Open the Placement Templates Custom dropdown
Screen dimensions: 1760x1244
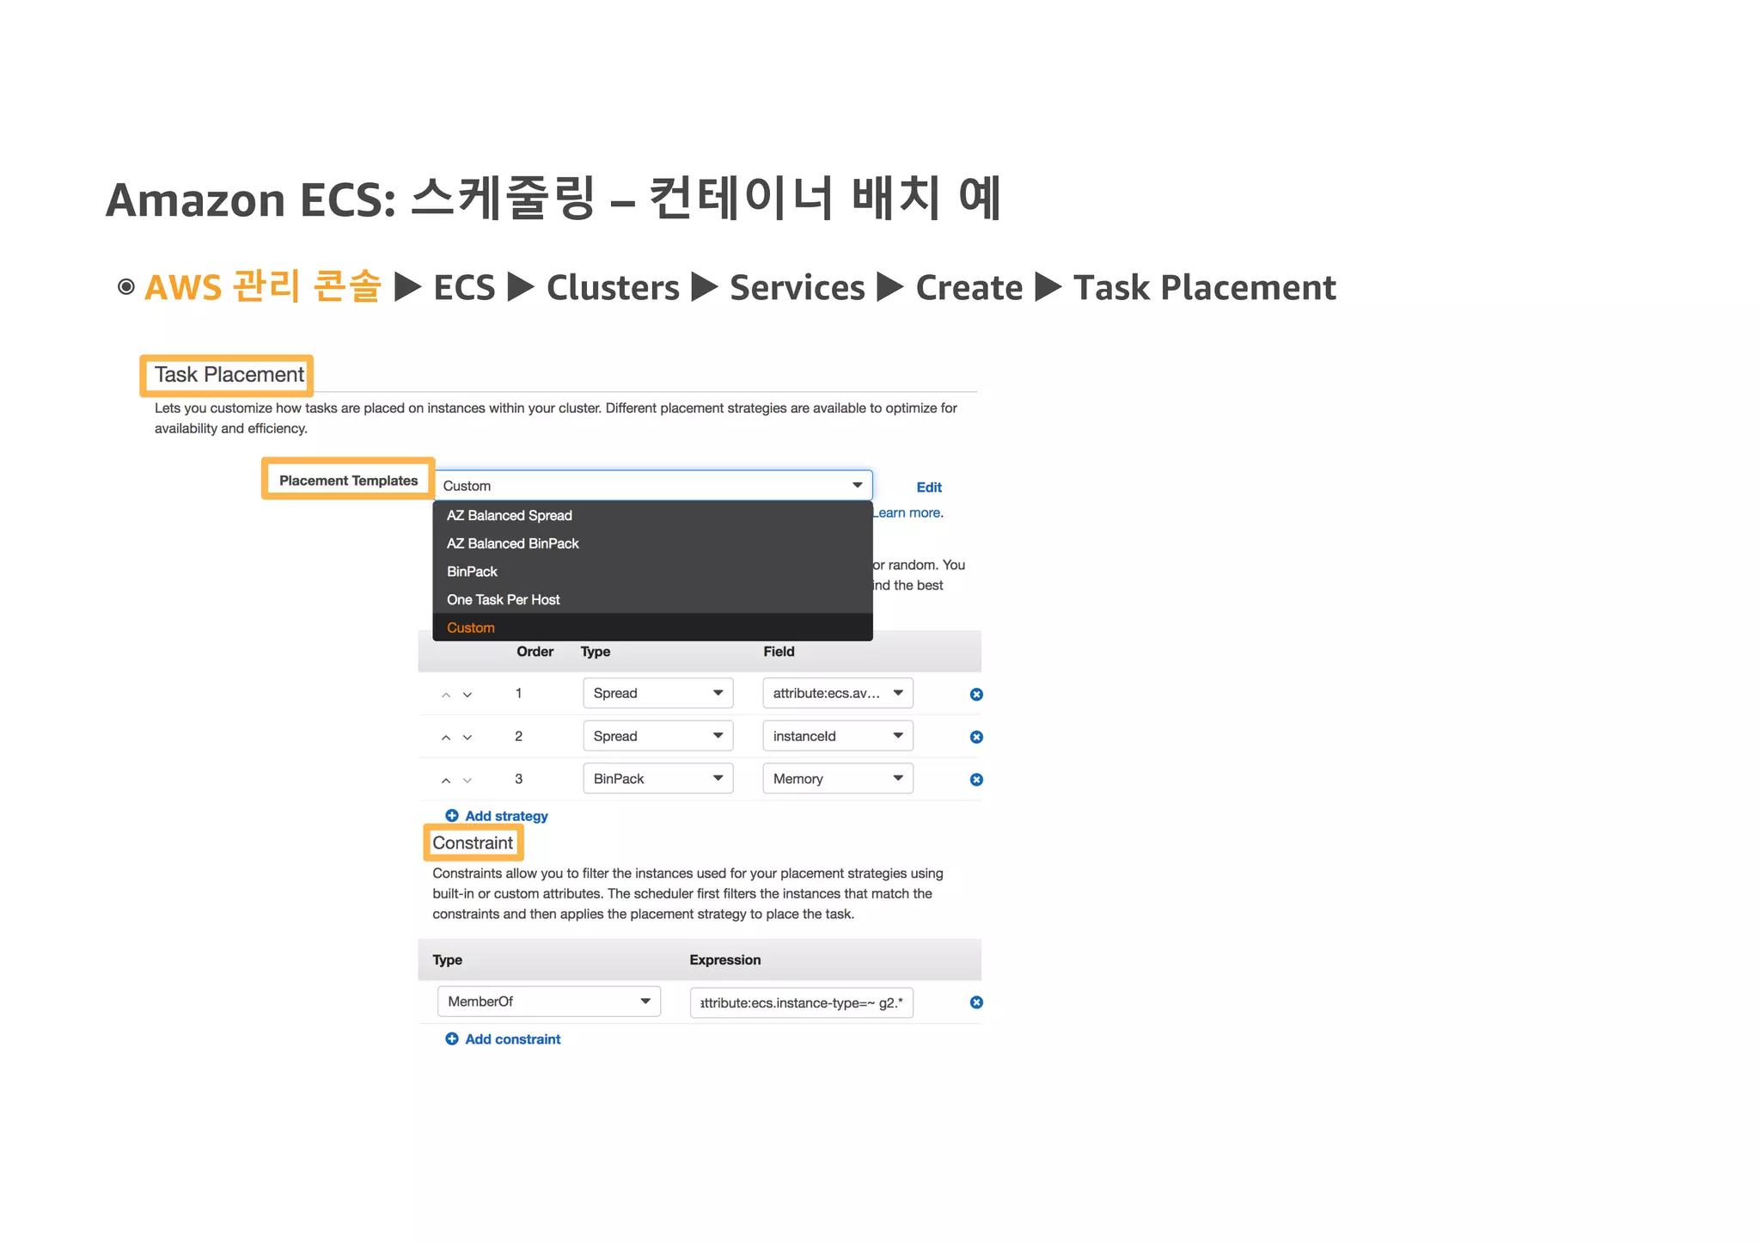click(x=653, y=486)
